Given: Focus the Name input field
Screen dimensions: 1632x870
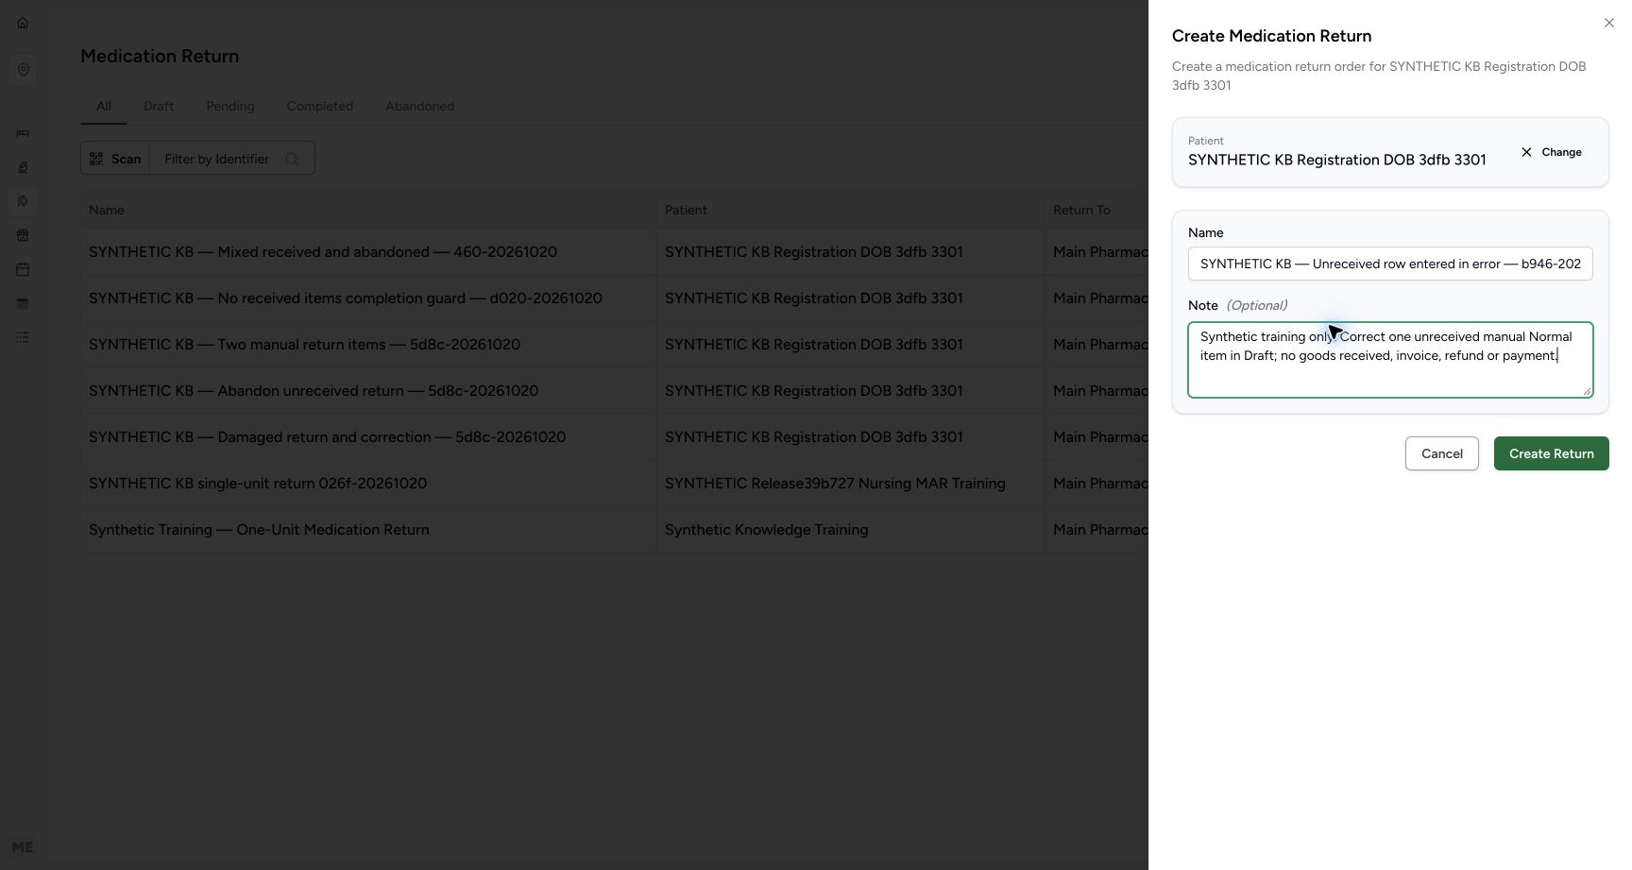Looking at the screenshot, I should point(1390,264).
